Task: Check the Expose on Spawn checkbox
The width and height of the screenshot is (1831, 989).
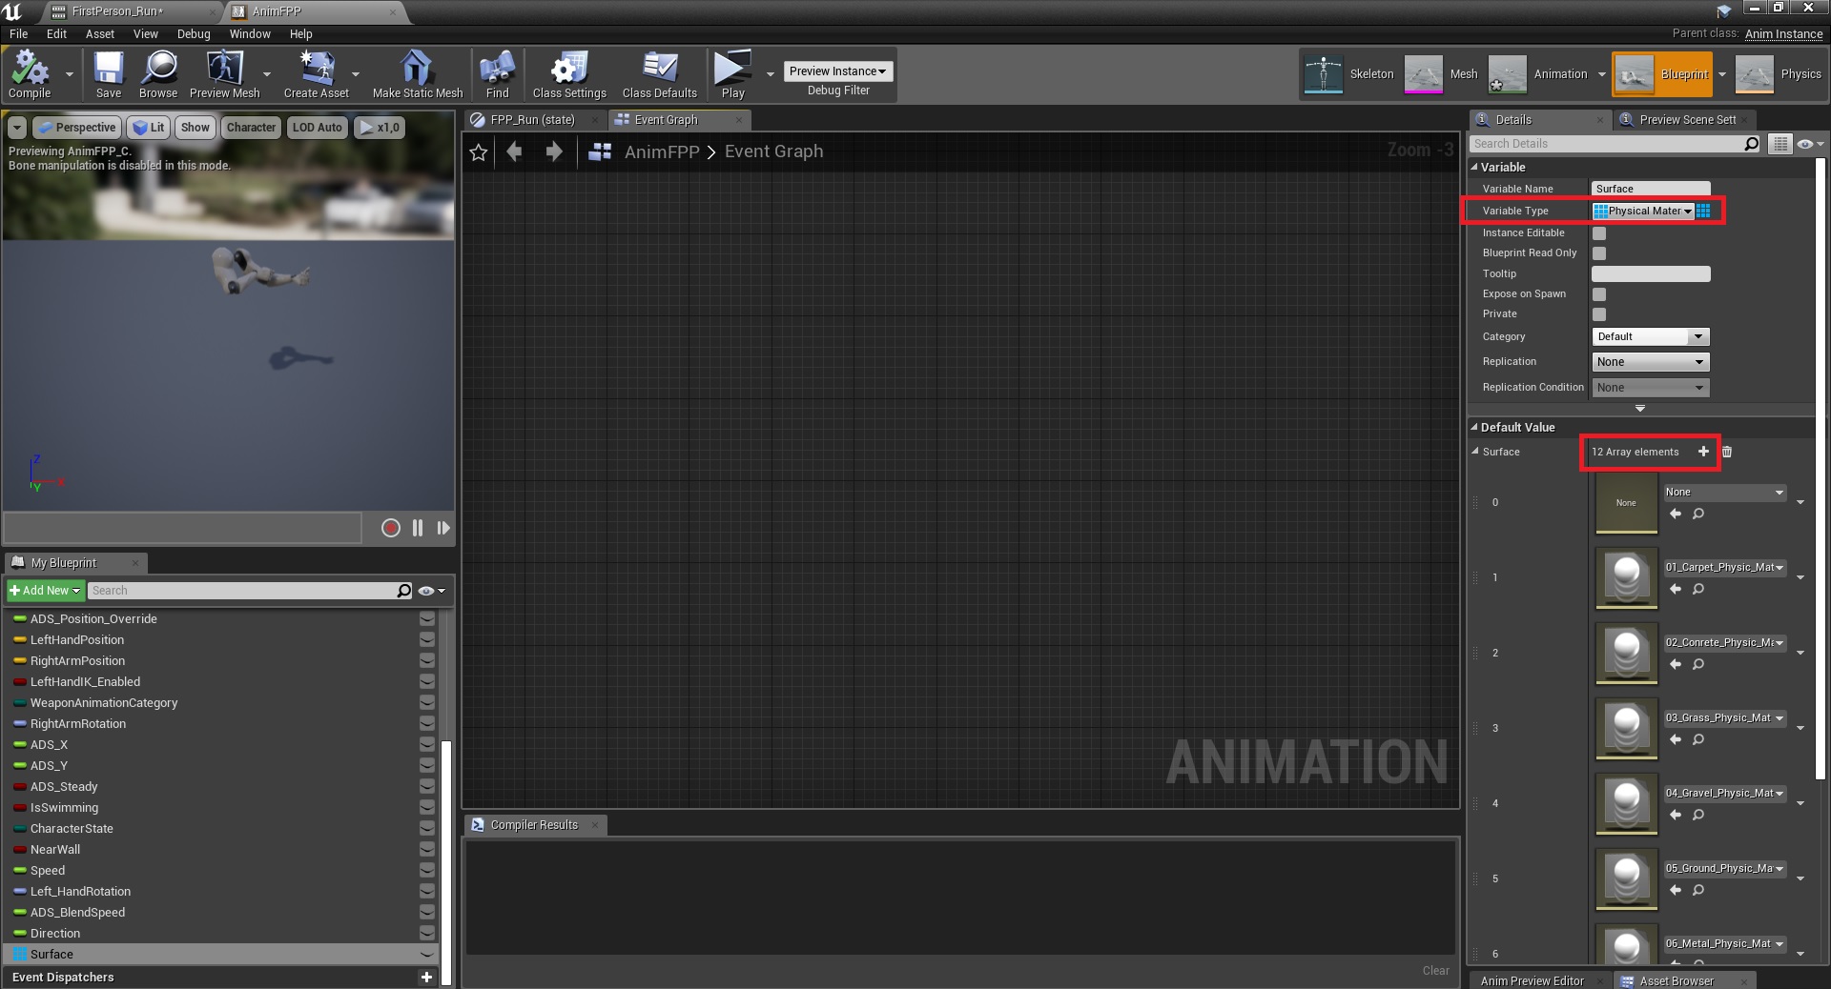Action: pyautogui.click(x=1599, y=294)
